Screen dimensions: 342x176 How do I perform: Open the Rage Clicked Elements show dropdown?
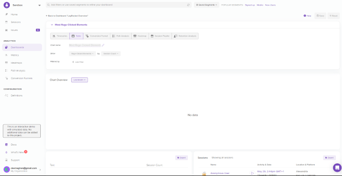tap(82, 53)
